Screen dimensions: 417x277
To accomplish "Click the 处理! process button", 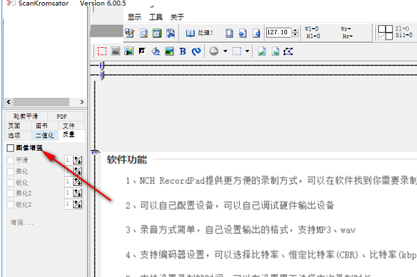I will pos(199,33).
